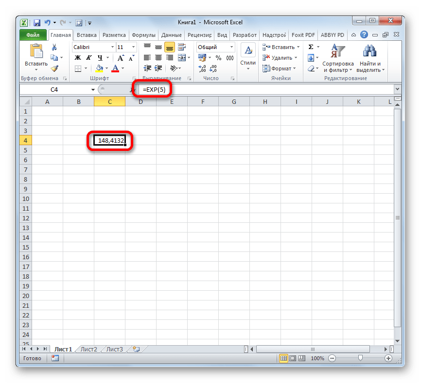Viewport: 421px width, 383px height.
Task: Click the zoom slider handle
Action: coord(360,358)
